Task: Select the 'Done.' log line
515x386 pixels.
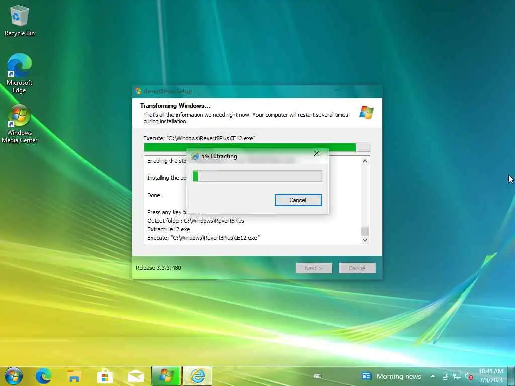Action: [154, 195]
